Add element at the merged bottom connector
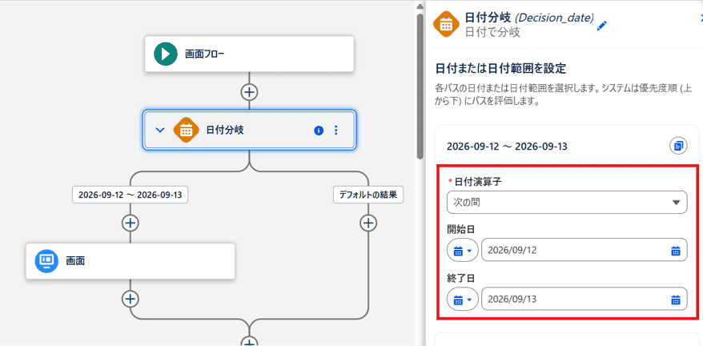The width and height of the screenshot is (703, 346). tap(249, 341)
